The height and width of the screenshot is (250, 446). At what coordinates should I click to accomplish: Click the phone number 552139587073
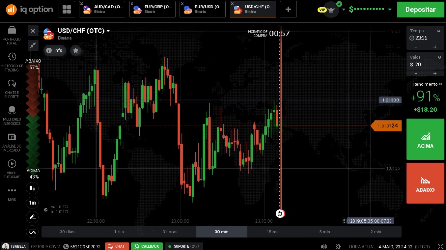(x=85, y=247)
